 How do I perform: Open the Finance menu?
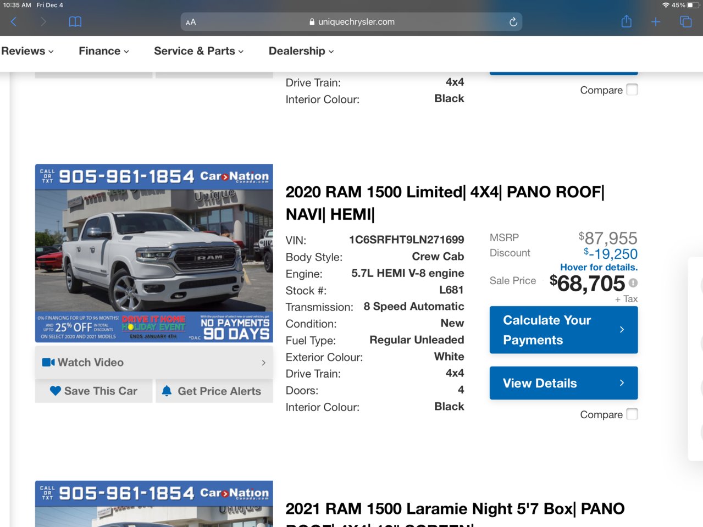click(x=104, y=51)
